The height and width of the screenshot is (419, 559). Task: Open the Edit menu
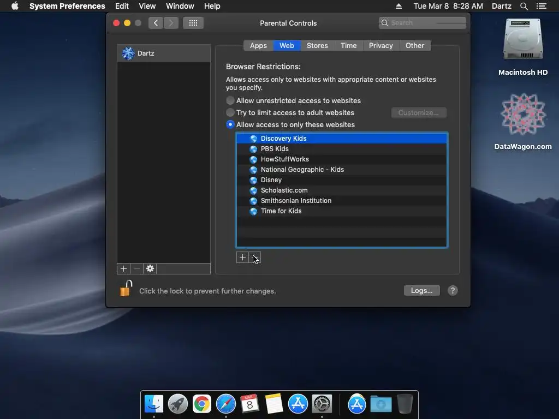122,6
